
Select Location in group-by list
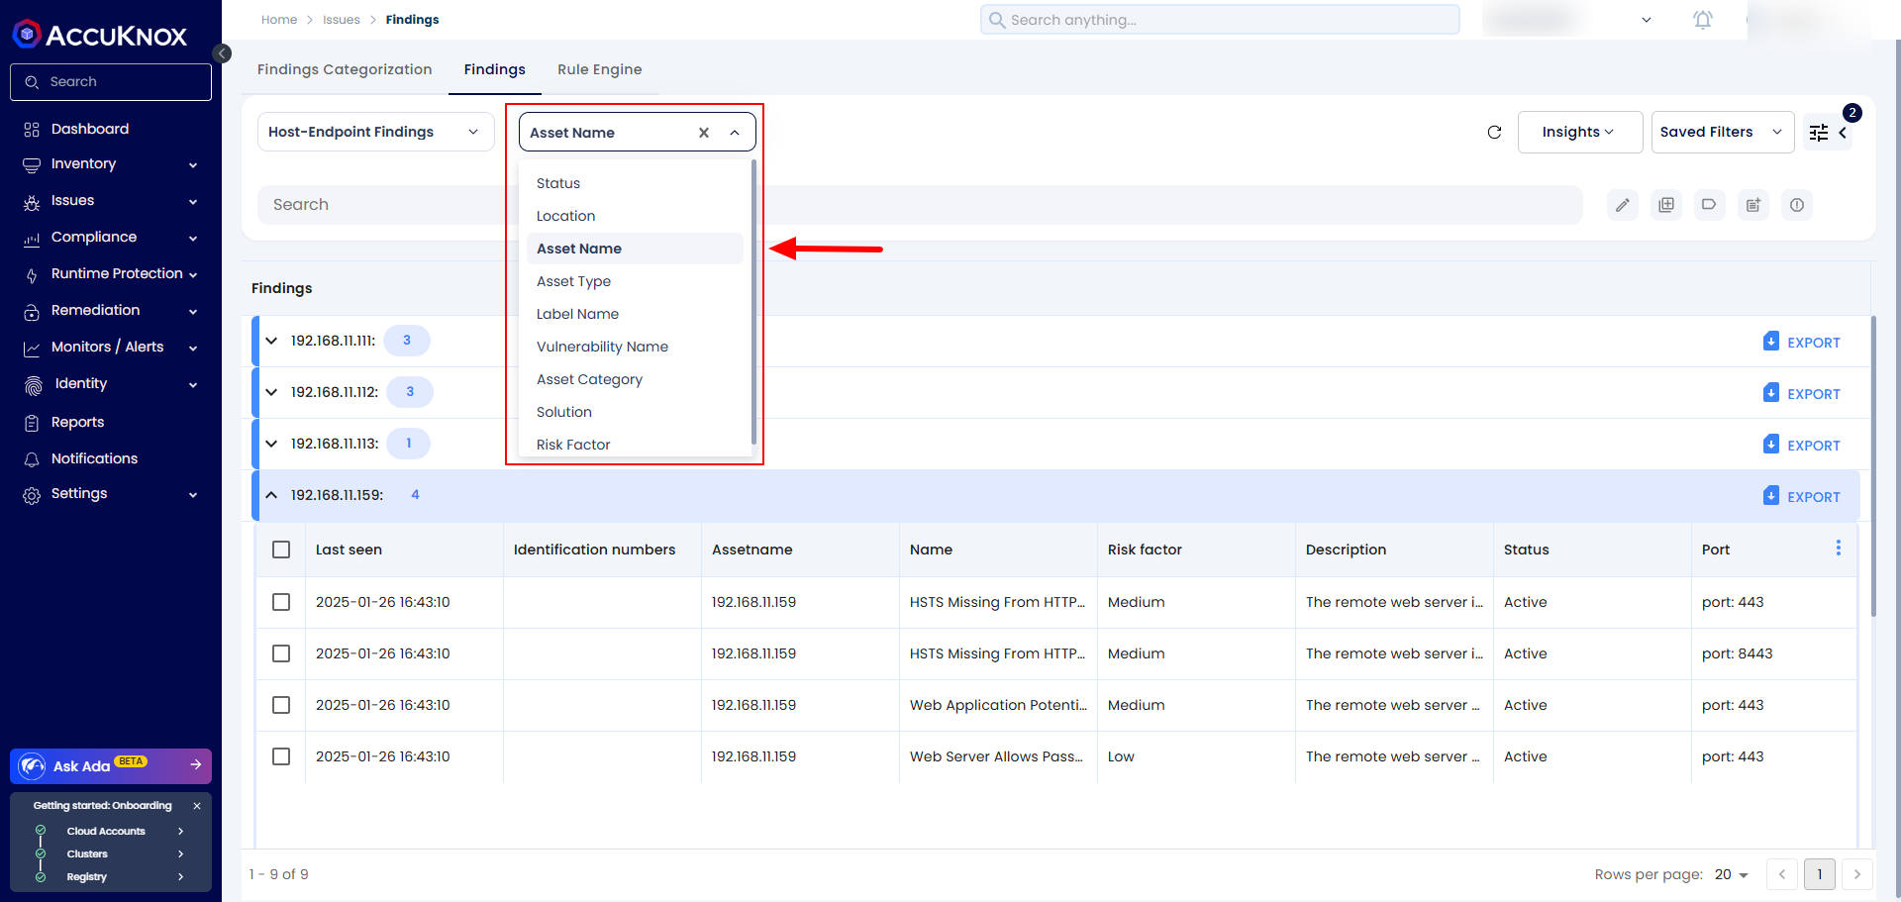[x=635, y=216]
